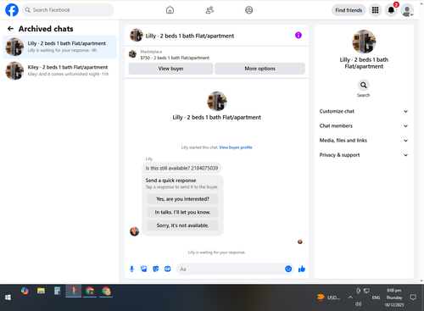Click the large listing avatar in chat center
The width and height of the screenshot is (424, 311).
pyautogui.click(x=217, y=101)
